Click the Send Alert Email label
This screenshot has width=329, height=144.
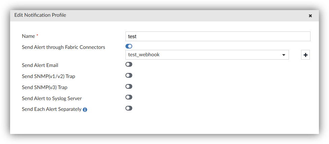[40, 65]
